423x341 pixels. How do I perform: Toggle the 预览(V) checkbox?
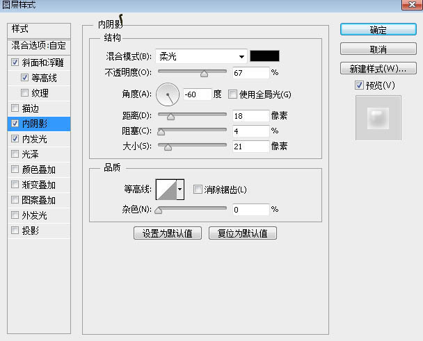359,85
